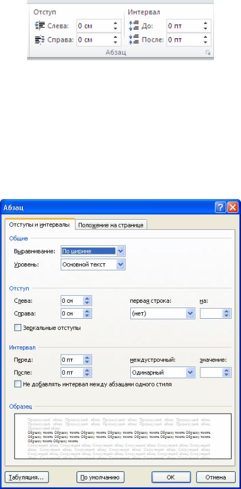Confirm with the OK button
Image resolution: width=241 pixels, height=489 pixels.
click(x=171, y=477)
